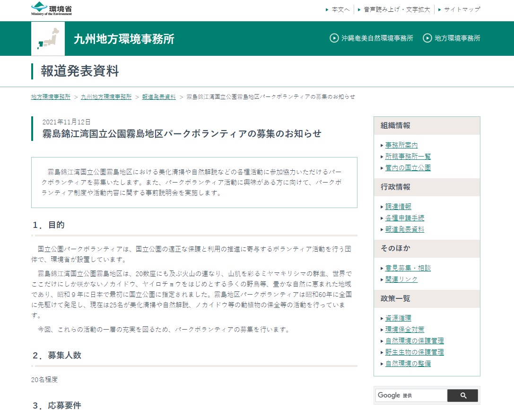Visit 管内の国立公園 sidebar link

click(x=408, y=168)
